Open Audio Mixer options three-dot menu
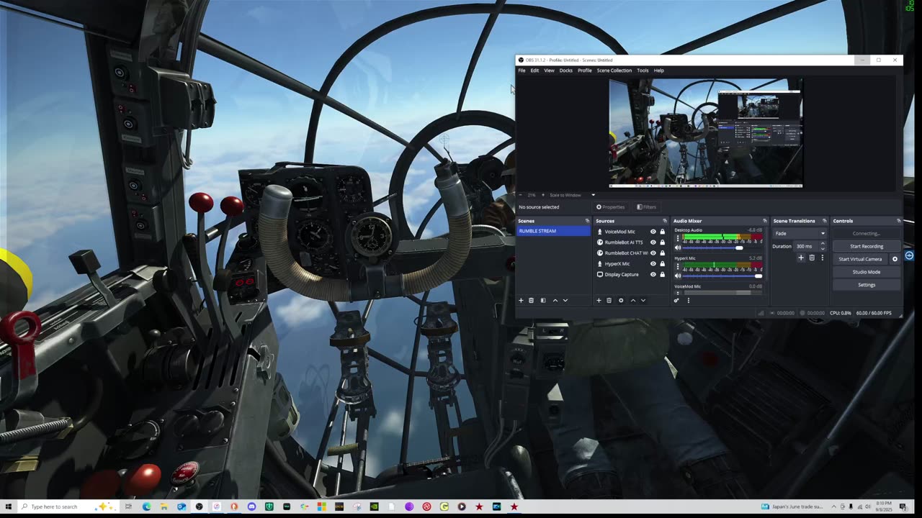The width and height of the screenshot is (922, 518). [688, 301]
